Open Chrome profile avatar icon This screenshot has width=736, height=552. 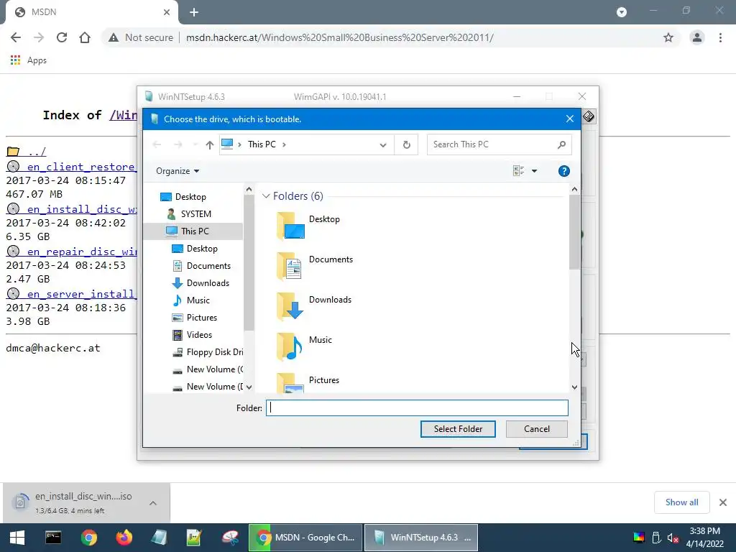coord(697,37)
